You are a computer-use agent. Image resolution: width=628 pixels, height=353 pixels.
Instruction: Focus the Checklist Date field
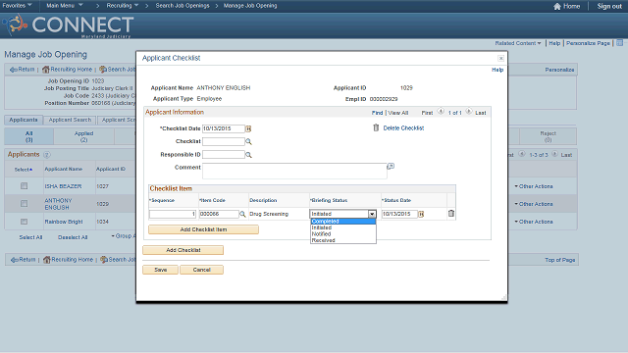pyautogui.click(x=224, y=128)
